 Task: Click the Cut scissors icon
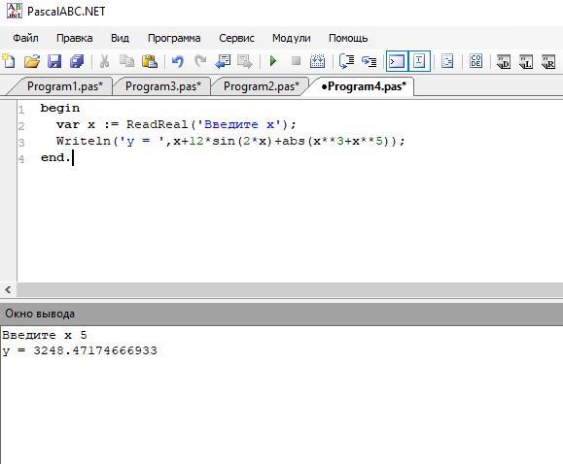point(104,61)
